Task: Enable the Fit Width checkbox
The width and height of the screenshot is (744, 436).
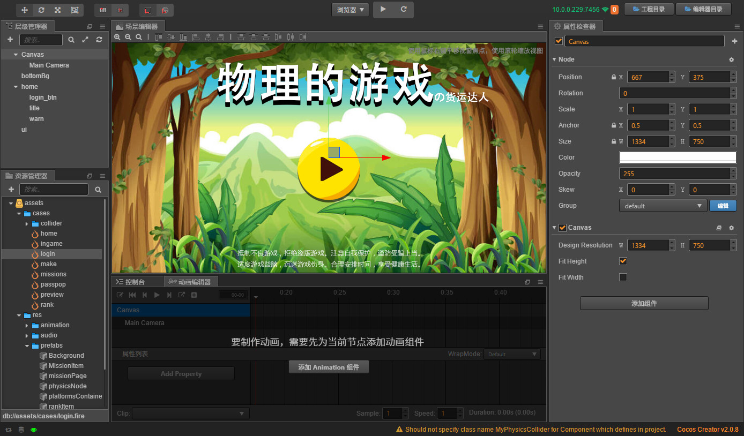Action: 623,277
